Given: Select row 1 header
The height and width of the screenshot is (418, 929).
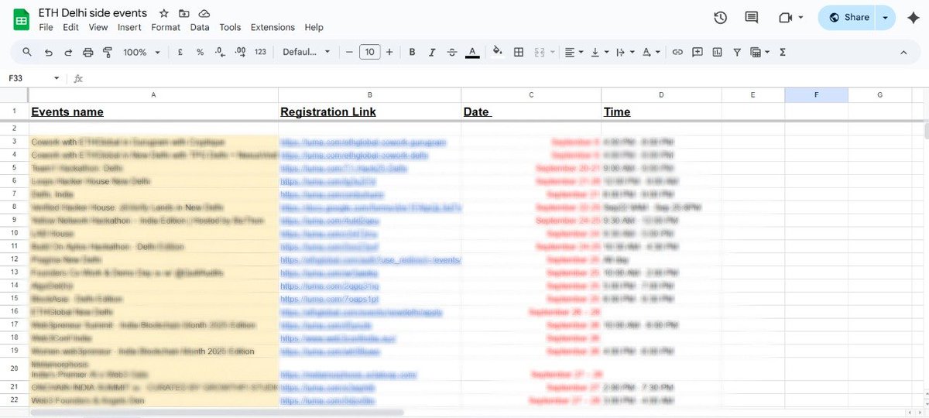Looking at the screenshot, I should (14, 111).
